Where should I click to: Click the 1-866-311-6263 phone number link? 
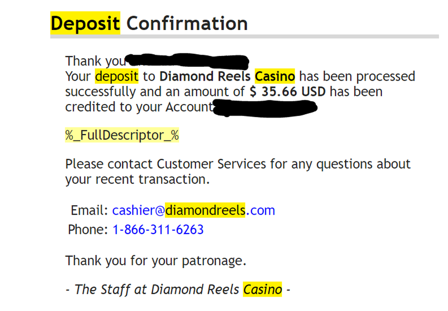click(x=158, y=230)
